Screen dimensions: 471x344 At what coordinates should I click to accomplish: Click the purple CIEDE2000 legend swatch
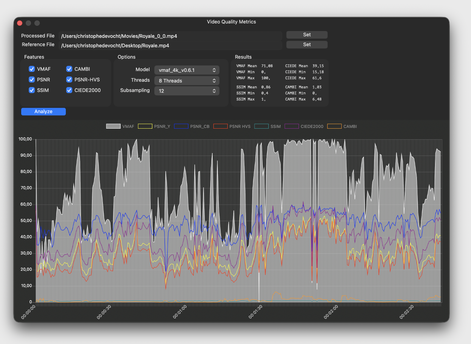click(x=292, y=126)
